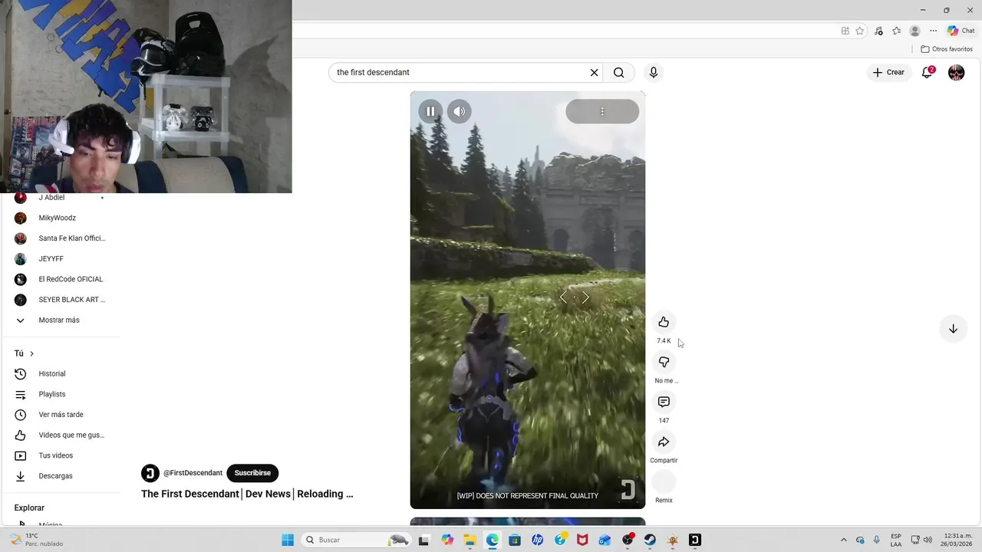Start voice search with the microphone
The height and width of the screenshot is (552, 982).
[x=653, y=72]
